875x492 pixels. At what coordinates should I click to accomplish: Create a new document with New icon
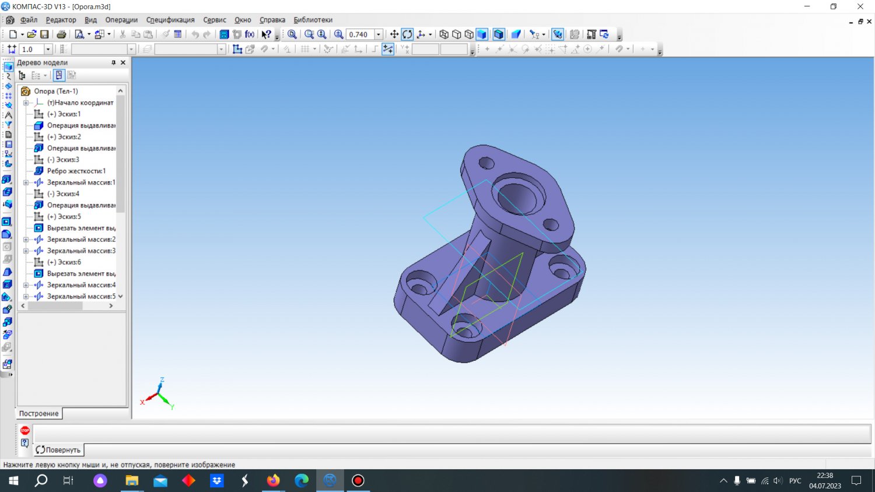click(13, 34)
